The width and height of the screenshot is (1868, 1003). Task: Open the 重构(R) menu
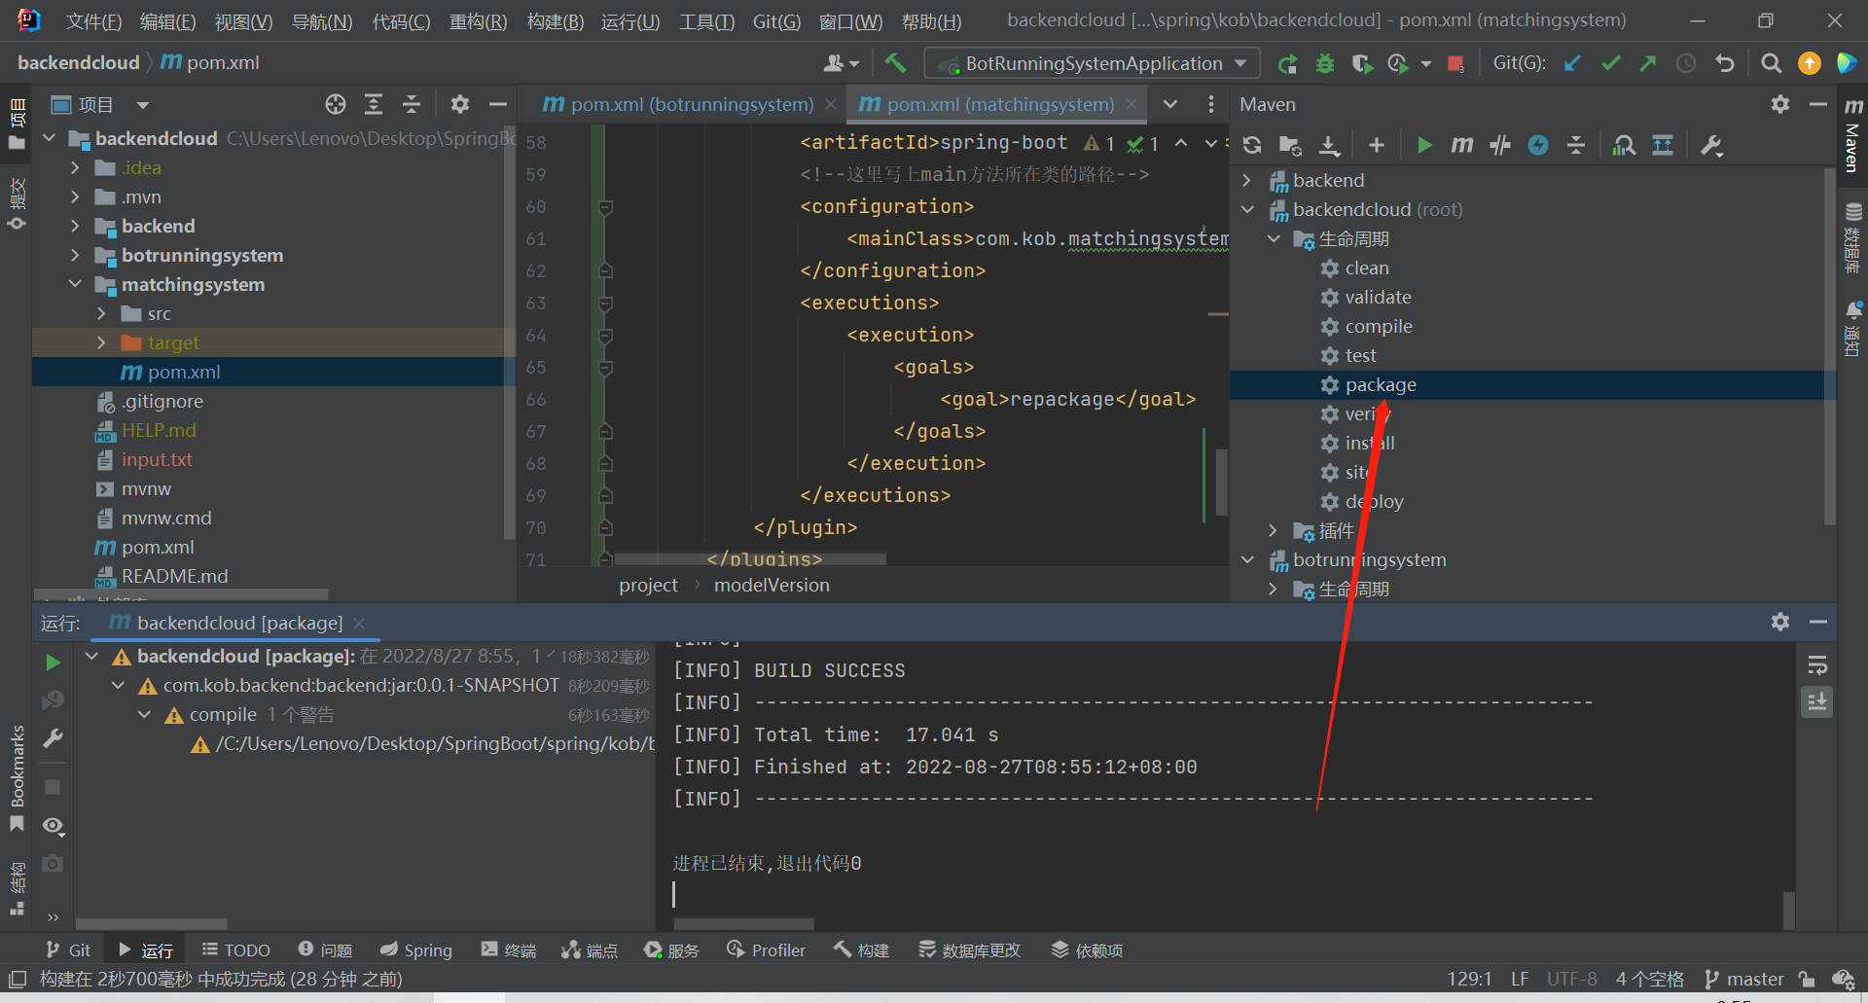pyautogui.click(x=478, y=21)
